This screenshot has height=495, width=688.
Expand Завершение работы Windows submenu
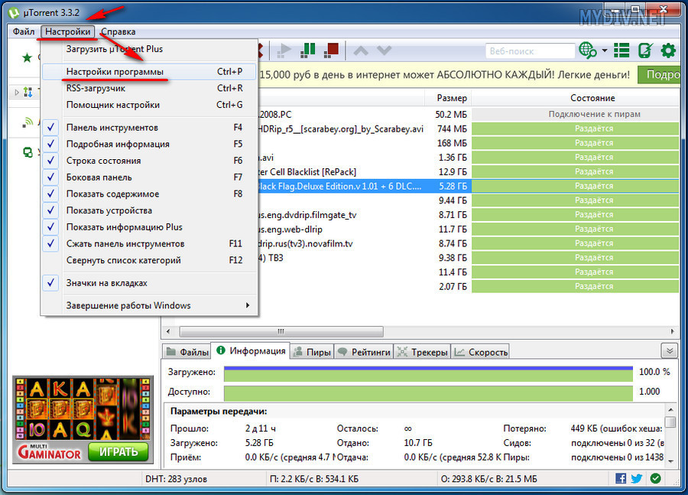coord(149,305)
